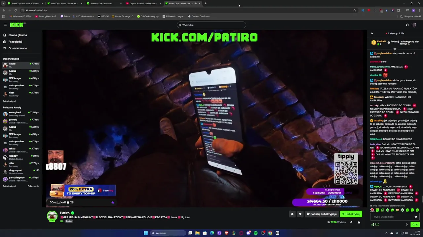Open the Chrome extensions puzzle icon
Screen dimensions: 423x237
coord(399,10)
